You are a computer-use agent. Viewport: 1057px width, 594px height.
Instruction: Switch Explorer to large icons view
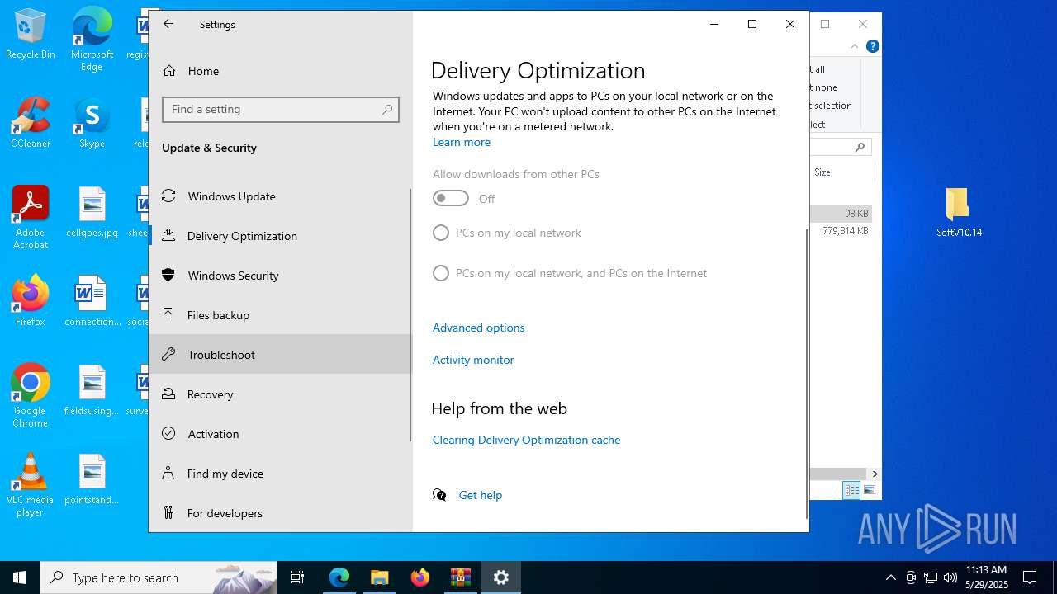(x=869, y=490)
